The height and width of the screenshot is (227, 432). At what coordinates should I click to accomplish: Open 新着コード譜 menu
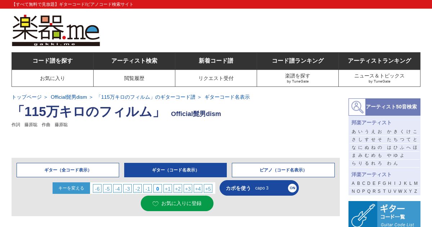pyautogui.click(x=216, y=61)
